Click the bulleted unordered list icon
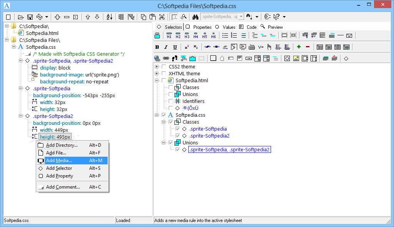394x227 pixels. tap(225, 35)
